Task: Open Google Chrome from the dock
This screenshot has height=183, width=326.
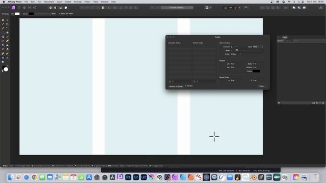Action: pyautogui.click(x=34, y=177)
